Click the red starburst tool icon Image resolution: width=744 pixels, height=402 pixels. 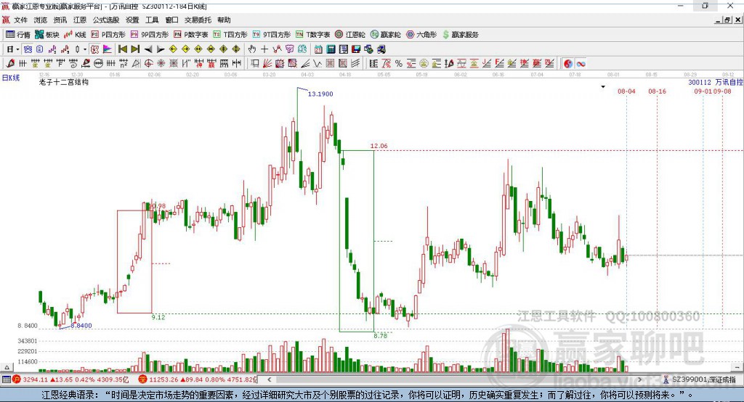(161, 64)
